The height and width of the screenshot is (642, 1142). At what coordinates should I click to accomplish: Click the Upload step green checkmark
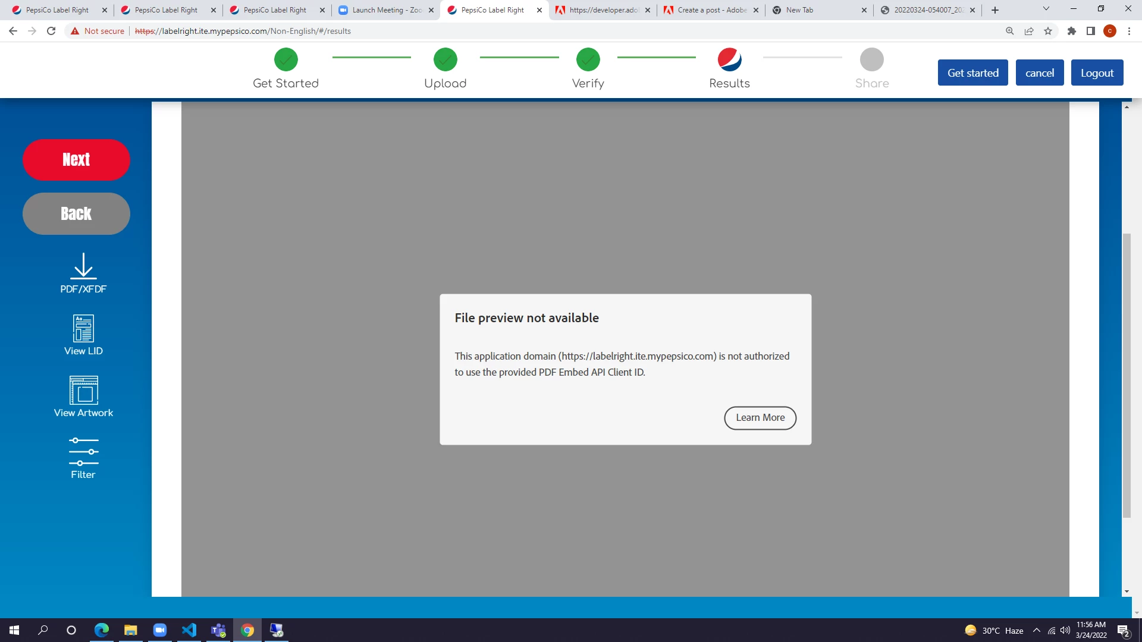pos(445,59)
